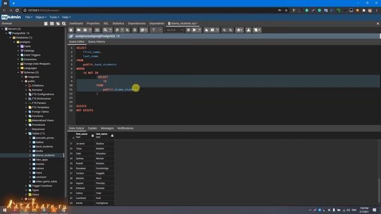
Task: Click the Paste icon in query toolbar
Action: (127, 30)
